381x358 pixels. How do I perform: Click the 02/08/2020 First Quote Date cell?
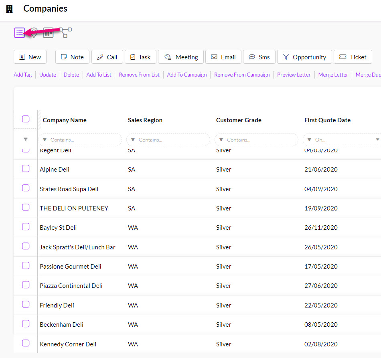(x=321, y=344)
